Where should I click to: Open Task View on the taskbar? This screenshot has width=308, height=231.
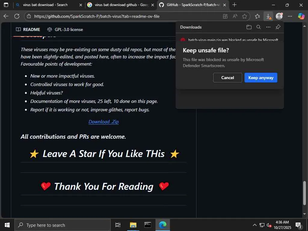[x=118, y=225]
